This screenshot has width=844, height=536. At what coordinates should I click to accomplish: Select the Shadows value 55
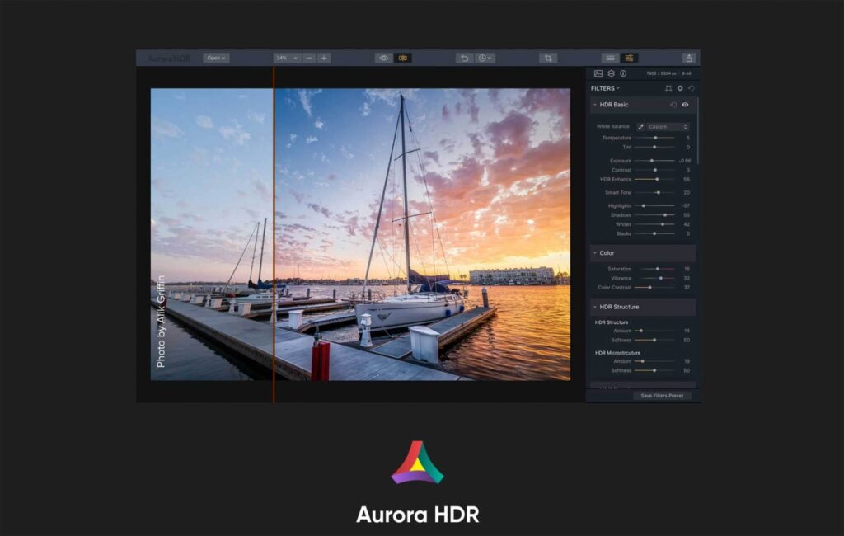click(x=687, y=215)
